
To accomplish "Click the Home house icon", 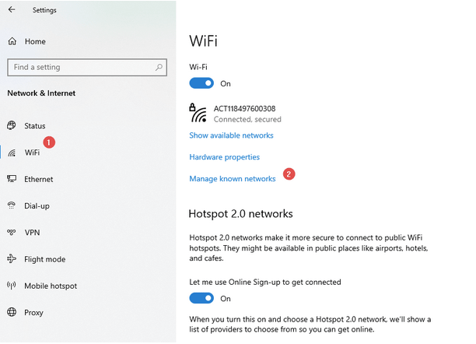I will tap(12, 41).
